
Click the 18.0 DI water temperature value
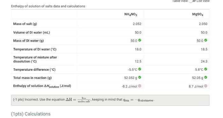point(138,49)
